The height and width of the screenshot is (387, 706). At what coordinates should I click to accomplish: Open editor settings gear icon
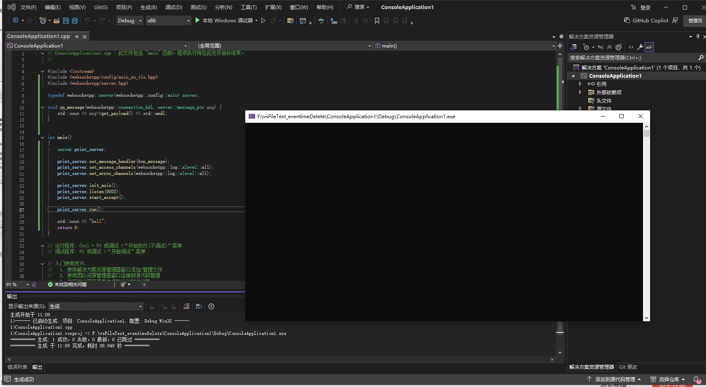pyautogui.click(x=561, y=36)
